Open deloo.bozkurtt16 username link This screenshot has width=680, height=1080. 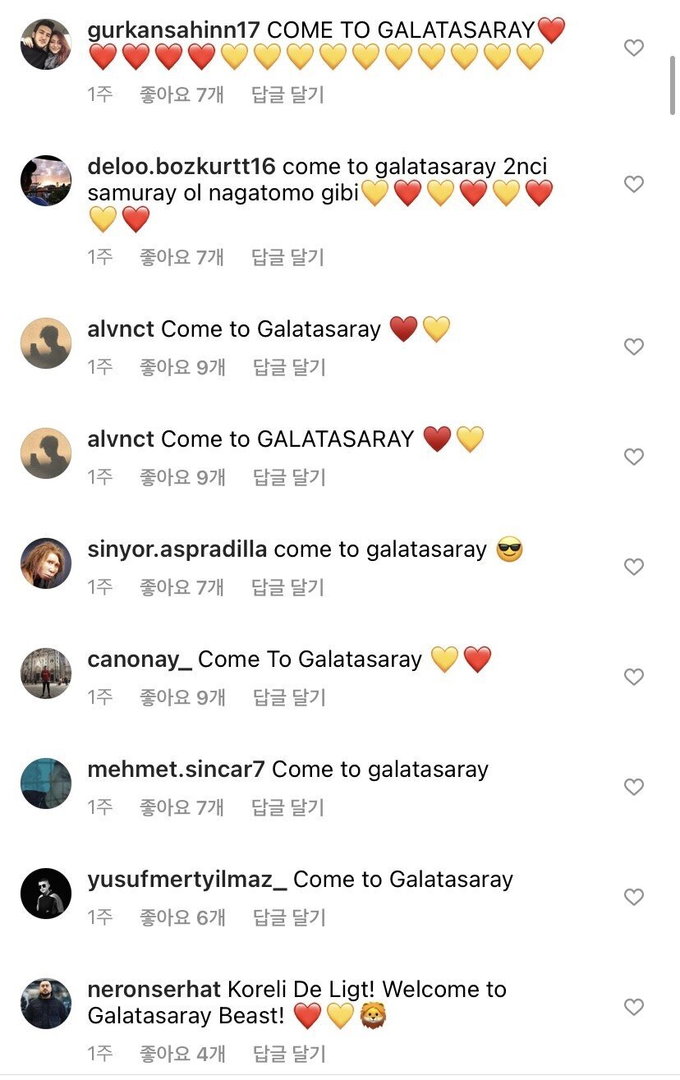tap(181, 167)
